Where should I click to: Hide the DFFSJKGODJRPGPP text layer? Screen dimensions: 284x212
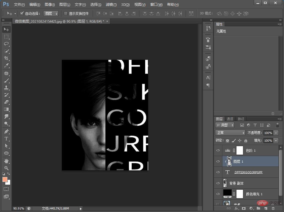point(218,172)
